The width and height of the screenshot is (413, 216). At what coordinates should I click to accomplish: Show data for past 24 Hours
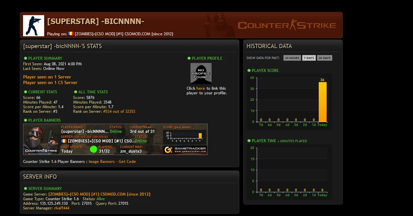[292, 58]
